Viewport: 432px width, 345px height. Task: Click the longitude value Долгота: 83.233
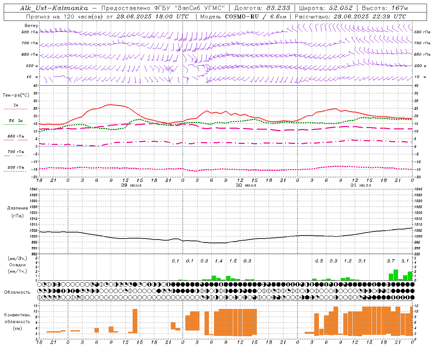coord(262,8)
